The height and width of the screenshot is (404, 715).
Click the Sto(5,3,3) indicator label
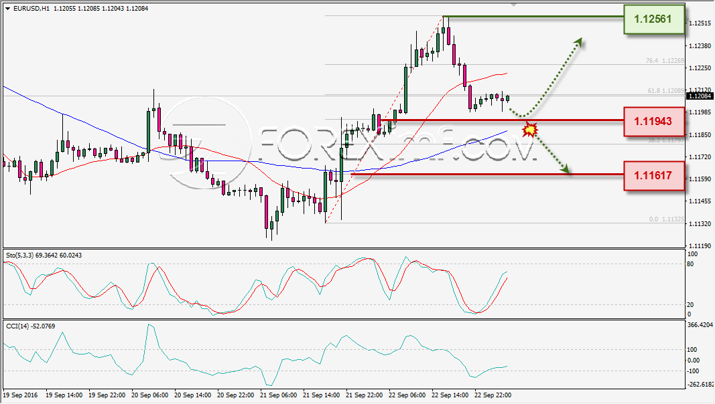[44, 256]
